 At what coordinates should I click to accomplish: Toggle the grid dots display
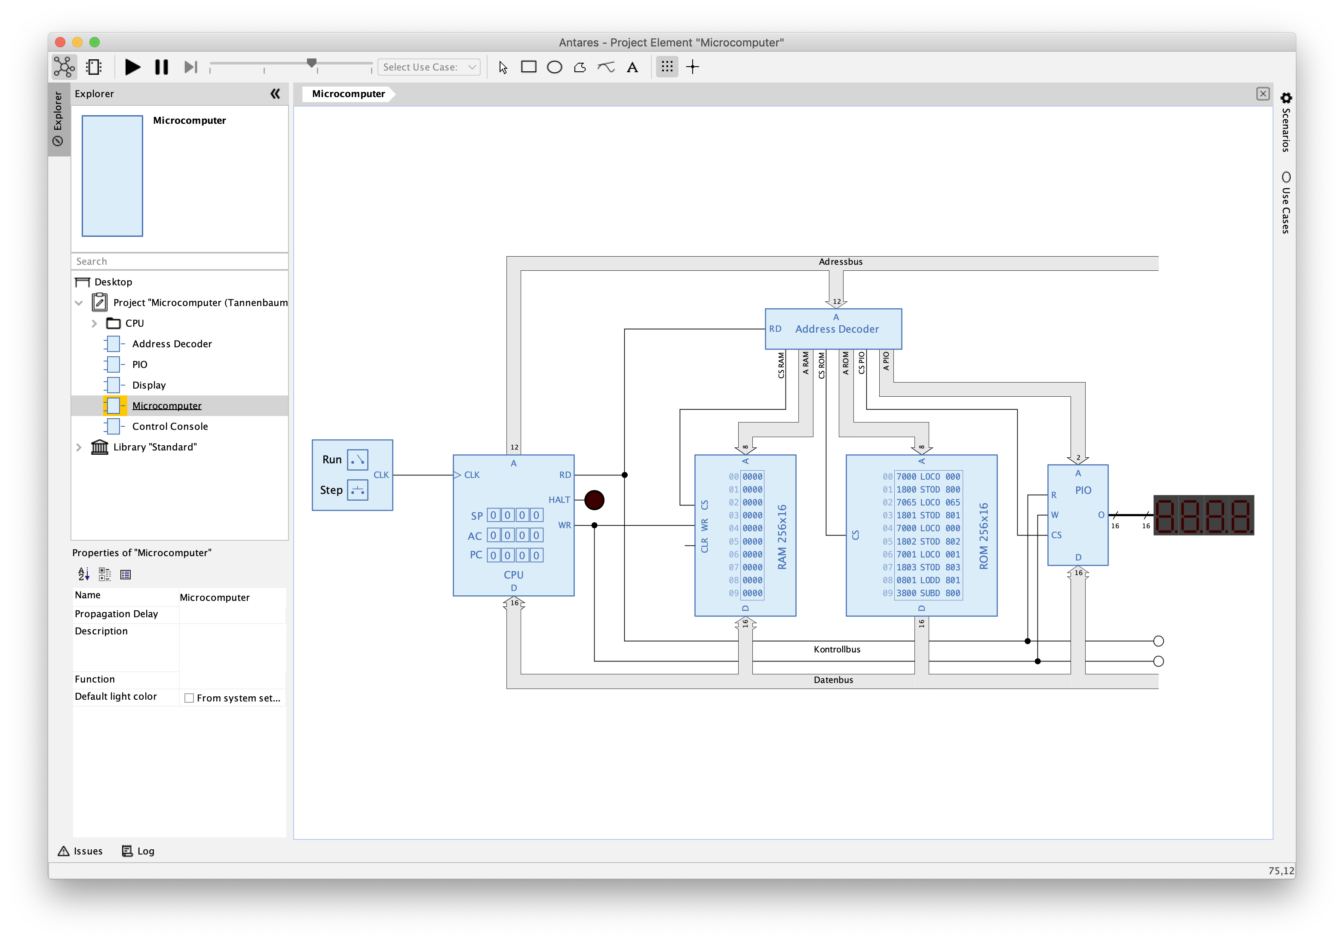(667, 67)
